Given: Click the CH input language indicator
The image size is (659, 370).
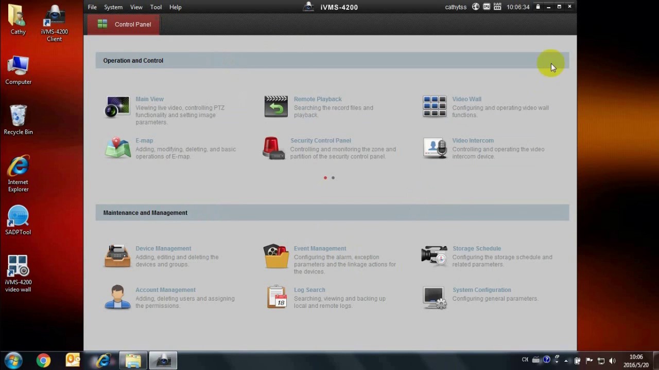Looking at the screenshot, I should point(525,360).
